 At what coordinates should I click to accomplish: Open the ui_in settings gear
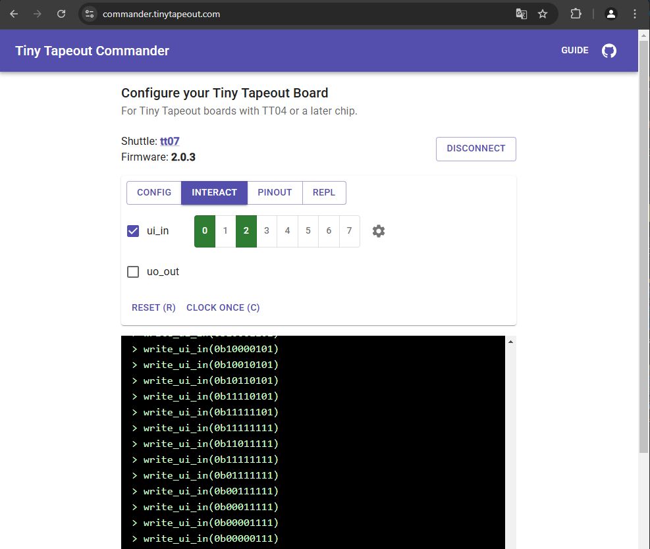point(378,231)
